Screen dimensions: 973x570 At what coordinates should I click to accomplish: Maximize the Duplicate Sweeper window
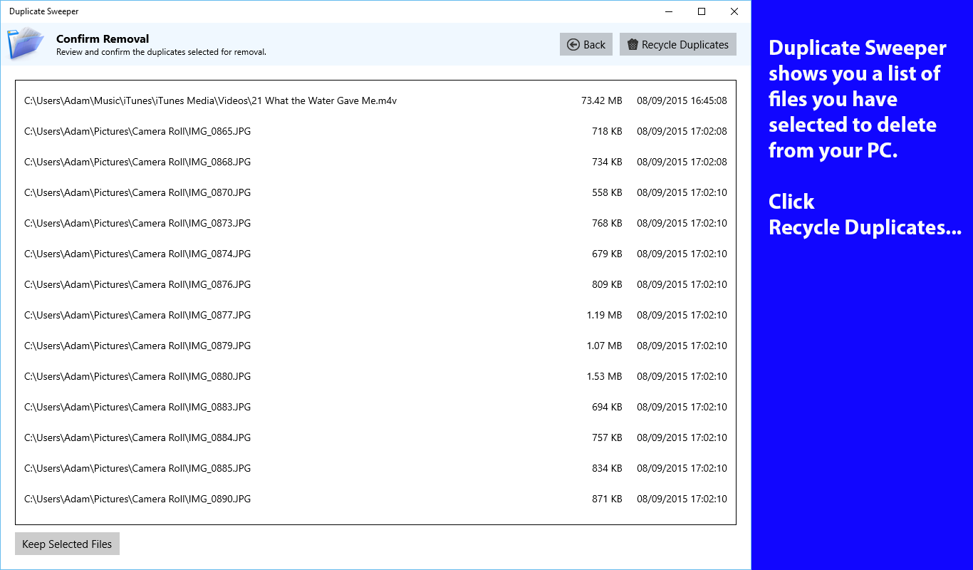point(702,11)
